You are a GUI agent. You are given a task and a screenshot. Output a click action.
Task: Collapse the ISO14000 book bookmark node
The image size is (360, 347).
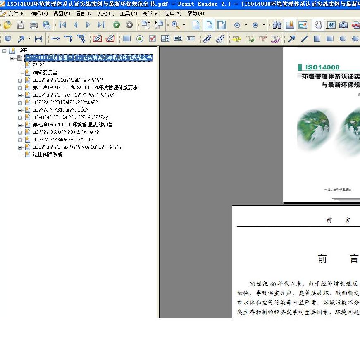(x=12, y=58)
